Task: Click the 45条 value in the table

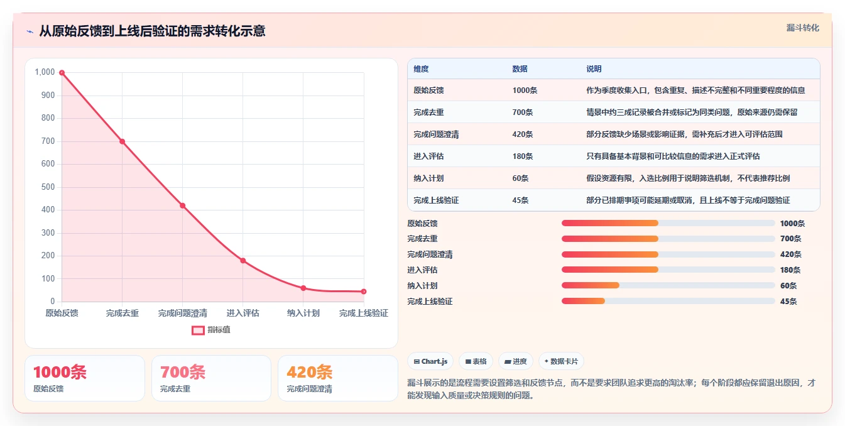Action: (520, 200)
